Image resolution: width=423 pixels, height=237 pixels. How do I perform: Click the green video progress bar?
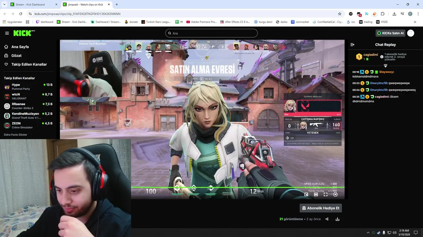238,188
